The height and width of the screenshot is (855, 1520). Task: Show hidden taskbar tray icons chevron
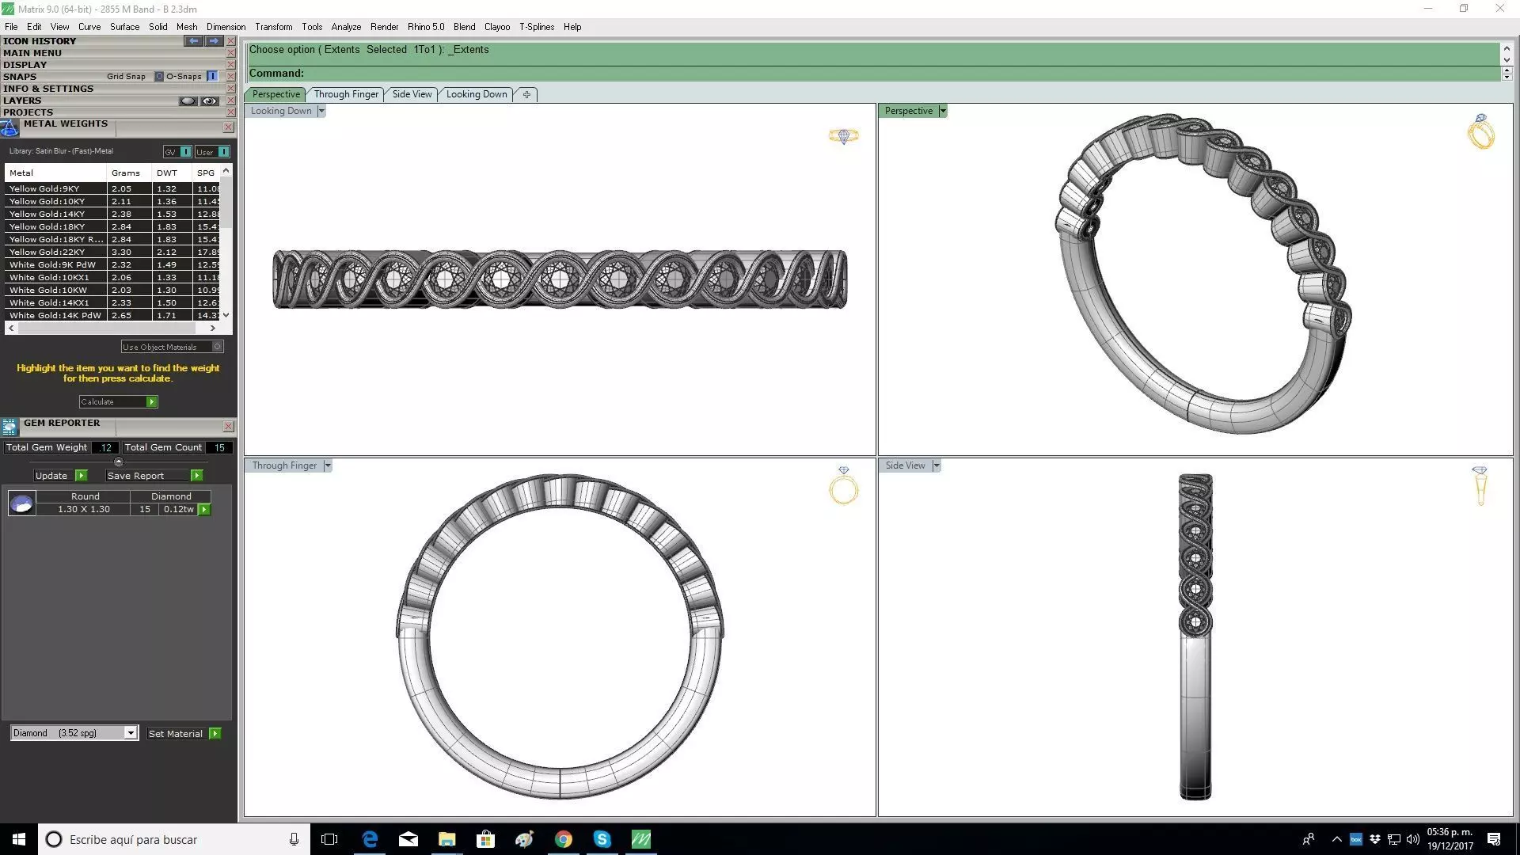point(1337,839)
